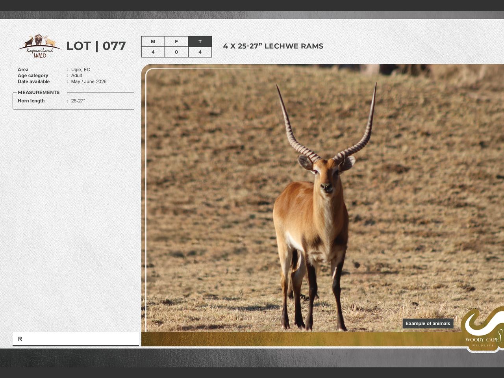Select the 4 X 25-27" LECHWE RAMS title
Image resolution: width=504 pixels, height=378 pixels.
click(273, 46)
